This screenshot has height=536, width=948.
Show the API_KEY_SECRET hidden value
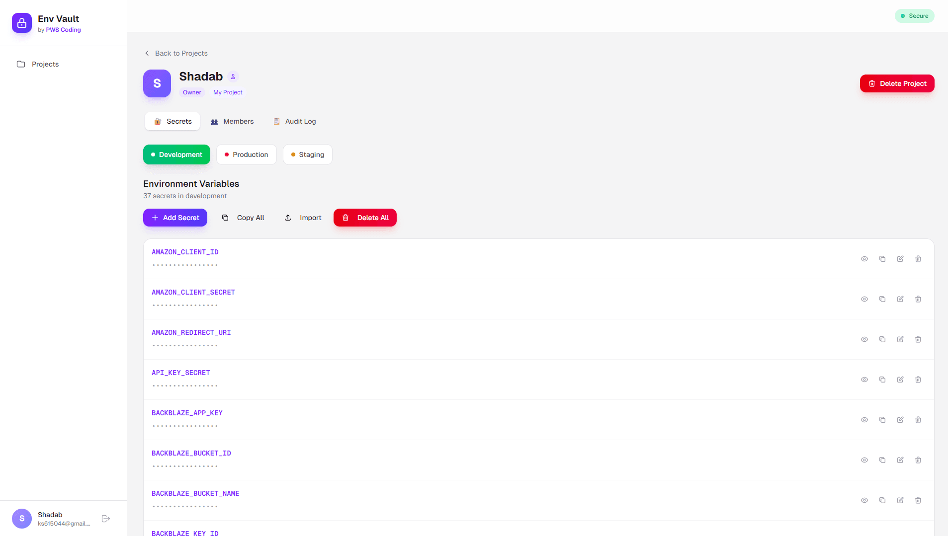[864, 380]
